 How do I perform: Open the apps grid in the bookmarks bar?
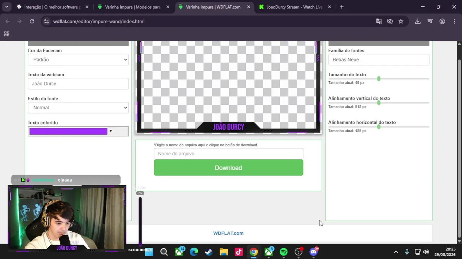6,34
